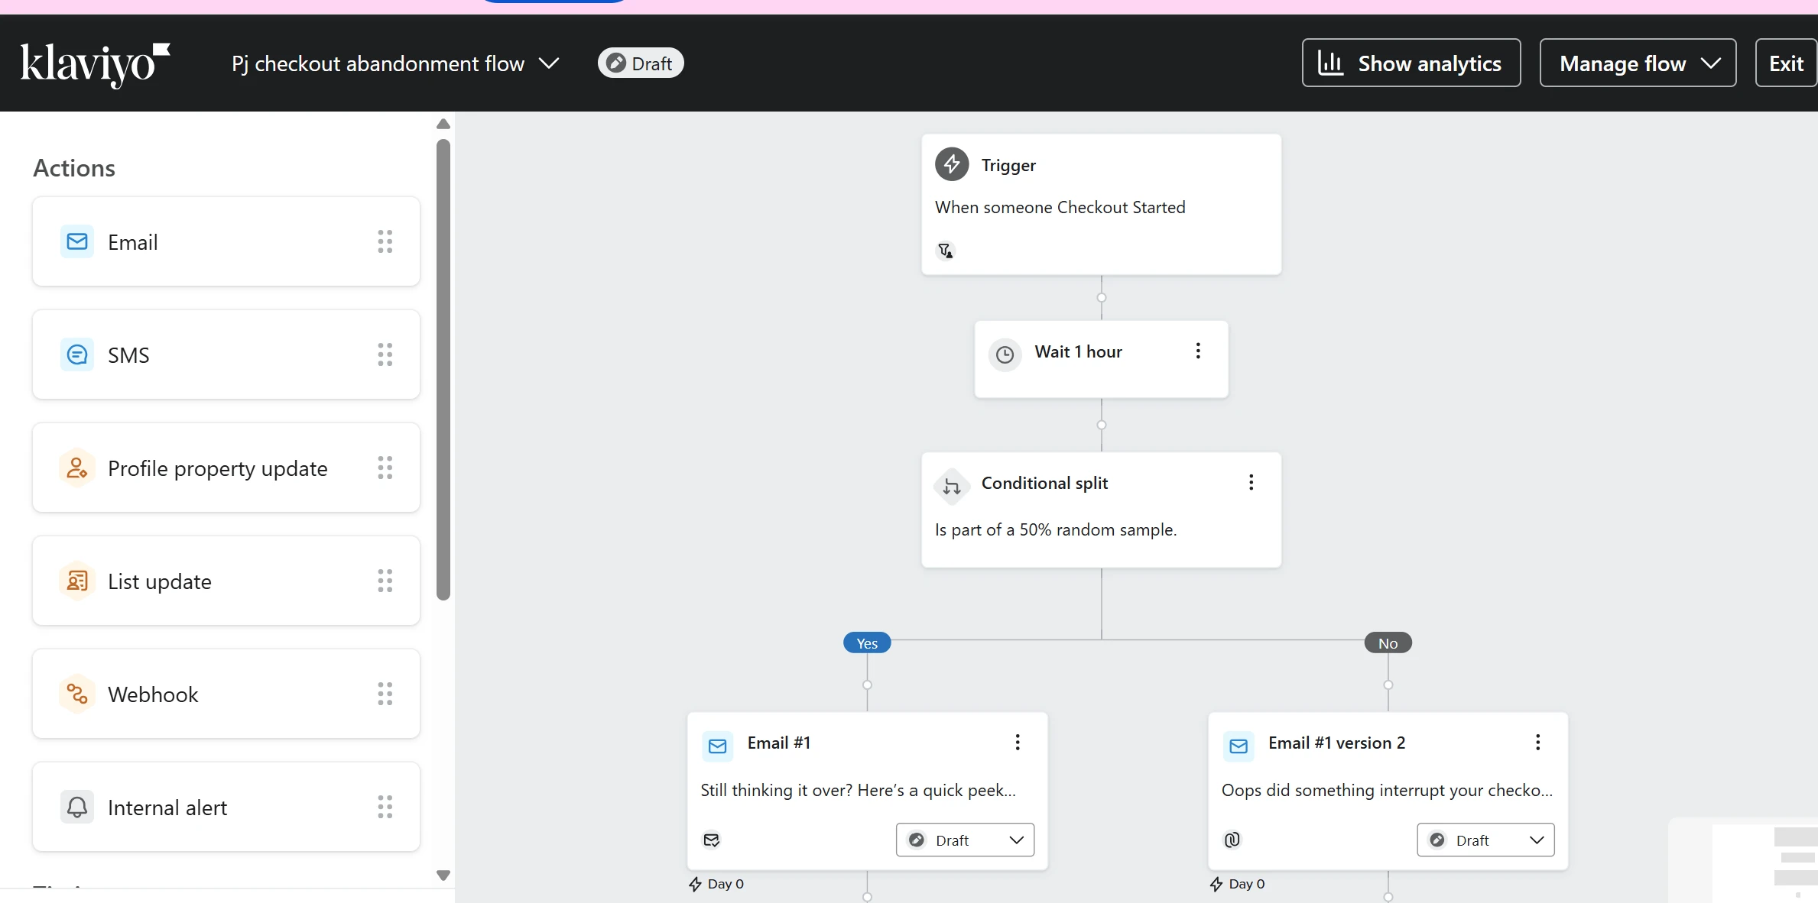Open the Manage flow dropdown
This screenshot has width=1818, height=903.
pyautogui.click(x=1638, y=63)
